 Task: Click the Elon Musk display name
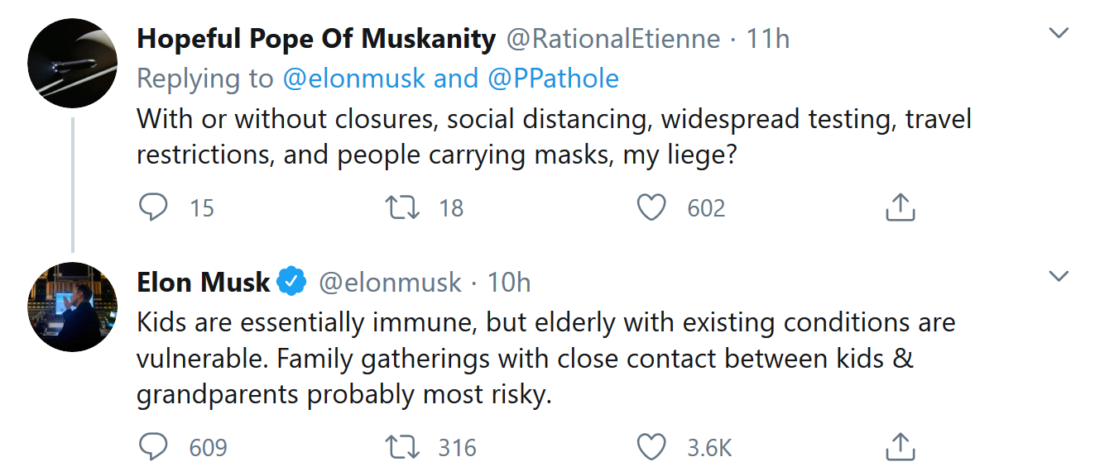pos(204,282)
